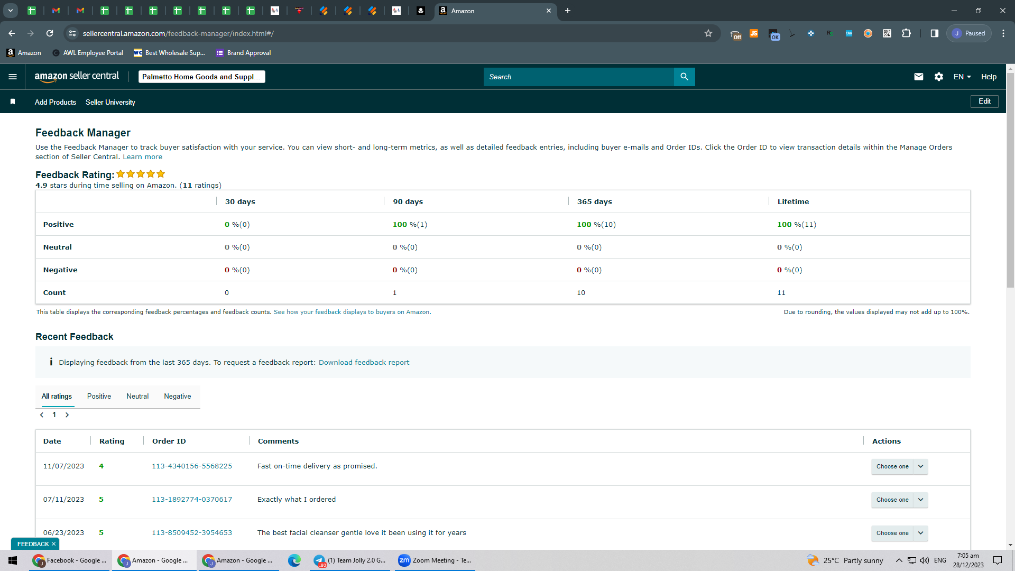1015x571 pixels.
Task: Open Zoom Meeting in taskbar
Action: (x=436, y=560)
